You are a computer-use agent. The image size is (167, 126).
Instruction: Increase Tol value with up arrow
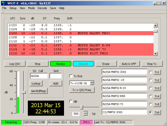[86, 112]
